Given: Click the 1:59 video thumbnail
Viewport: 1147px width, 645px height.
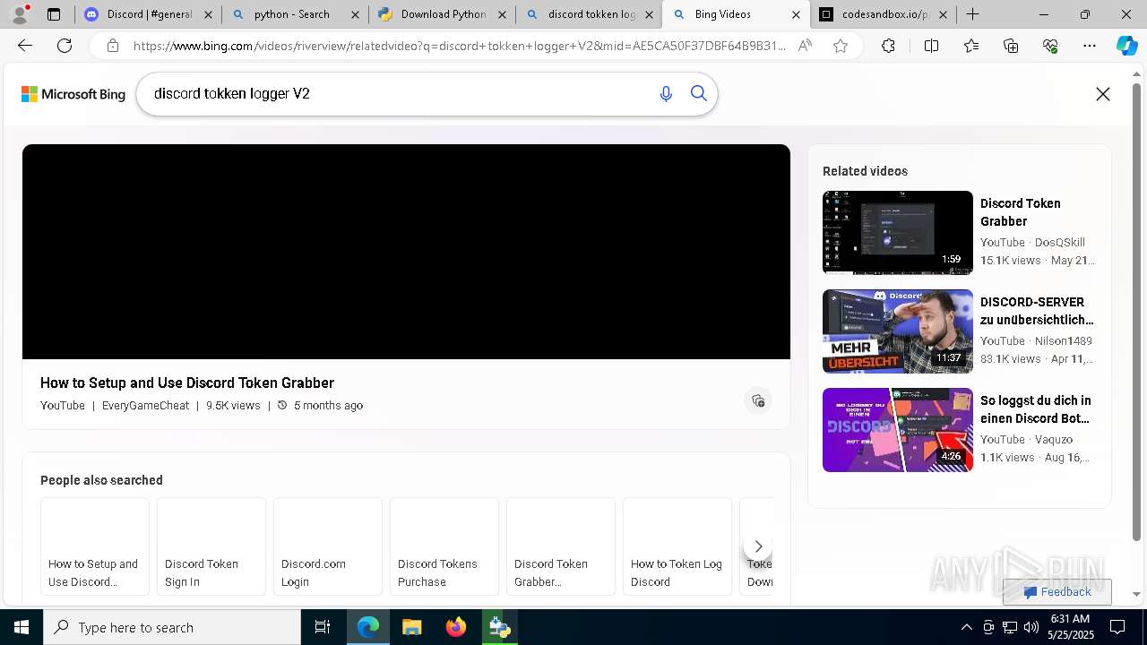Looking at the screenshot, I should coord(898,233).
